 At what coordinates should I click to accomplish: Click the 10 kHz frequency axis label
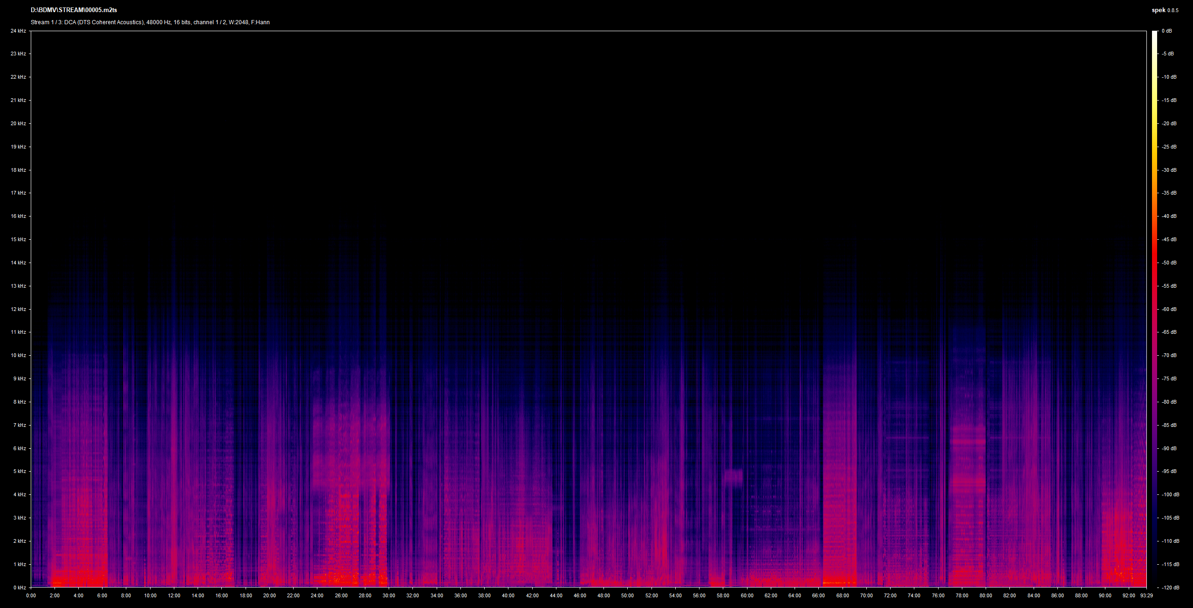(18, 355)
